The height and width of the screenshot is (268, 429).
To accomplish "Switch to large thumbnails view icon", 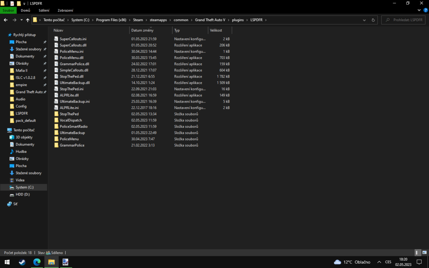I will pos(424,253).
